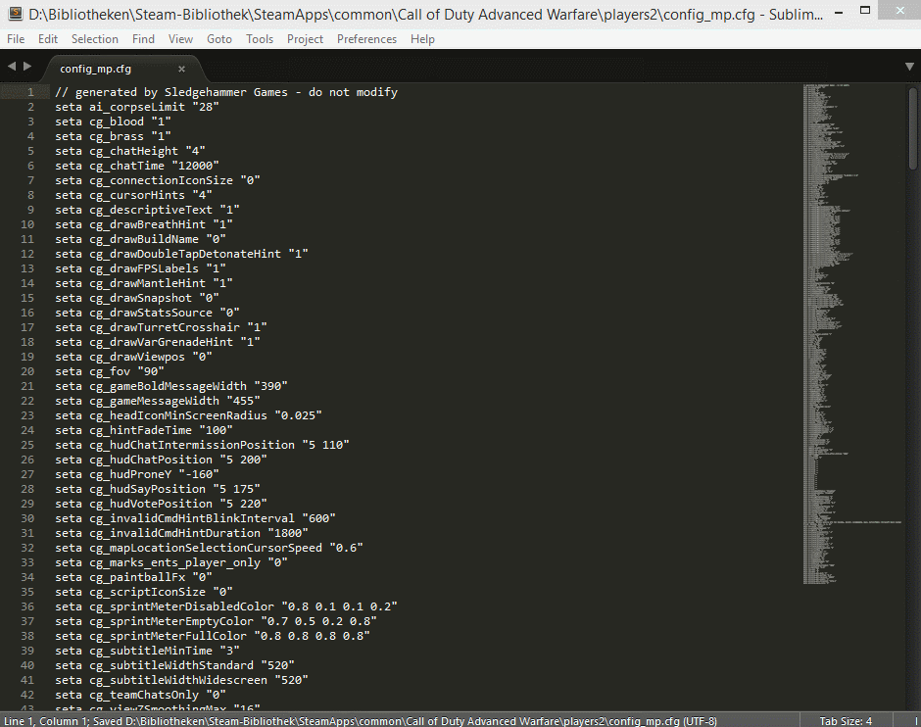Screen dimensions: 921x727
Task: Click the cg_drawStatsSource line
Action: 147,313
